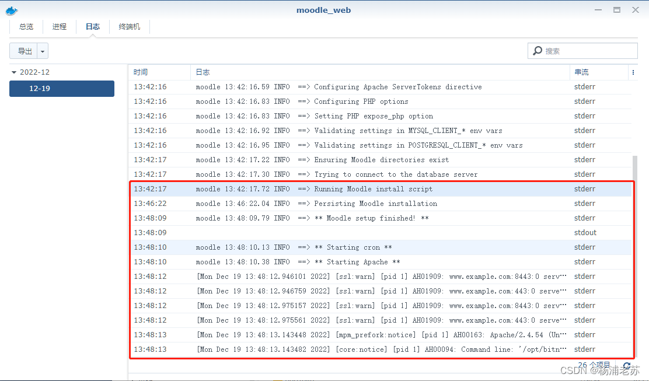Select the Setting PHP expose_php option row
The width and height of the screenshot is (649, 381).
(x=380, y=116)
